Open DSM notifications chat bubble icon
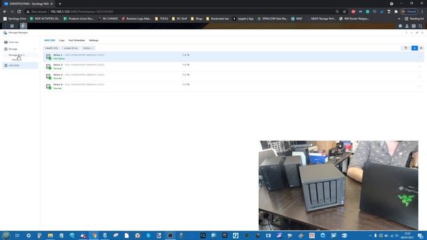 click(x=400, y=26)
